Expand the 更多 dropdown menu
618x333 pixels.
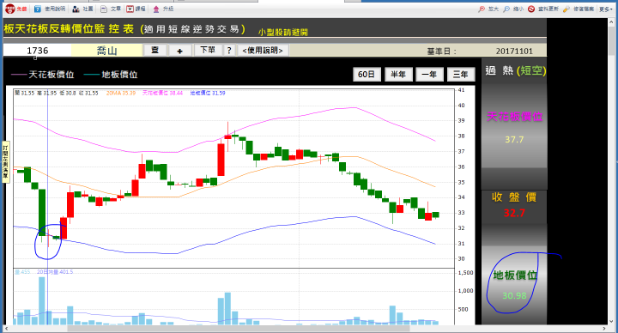(x=605, y=9)
